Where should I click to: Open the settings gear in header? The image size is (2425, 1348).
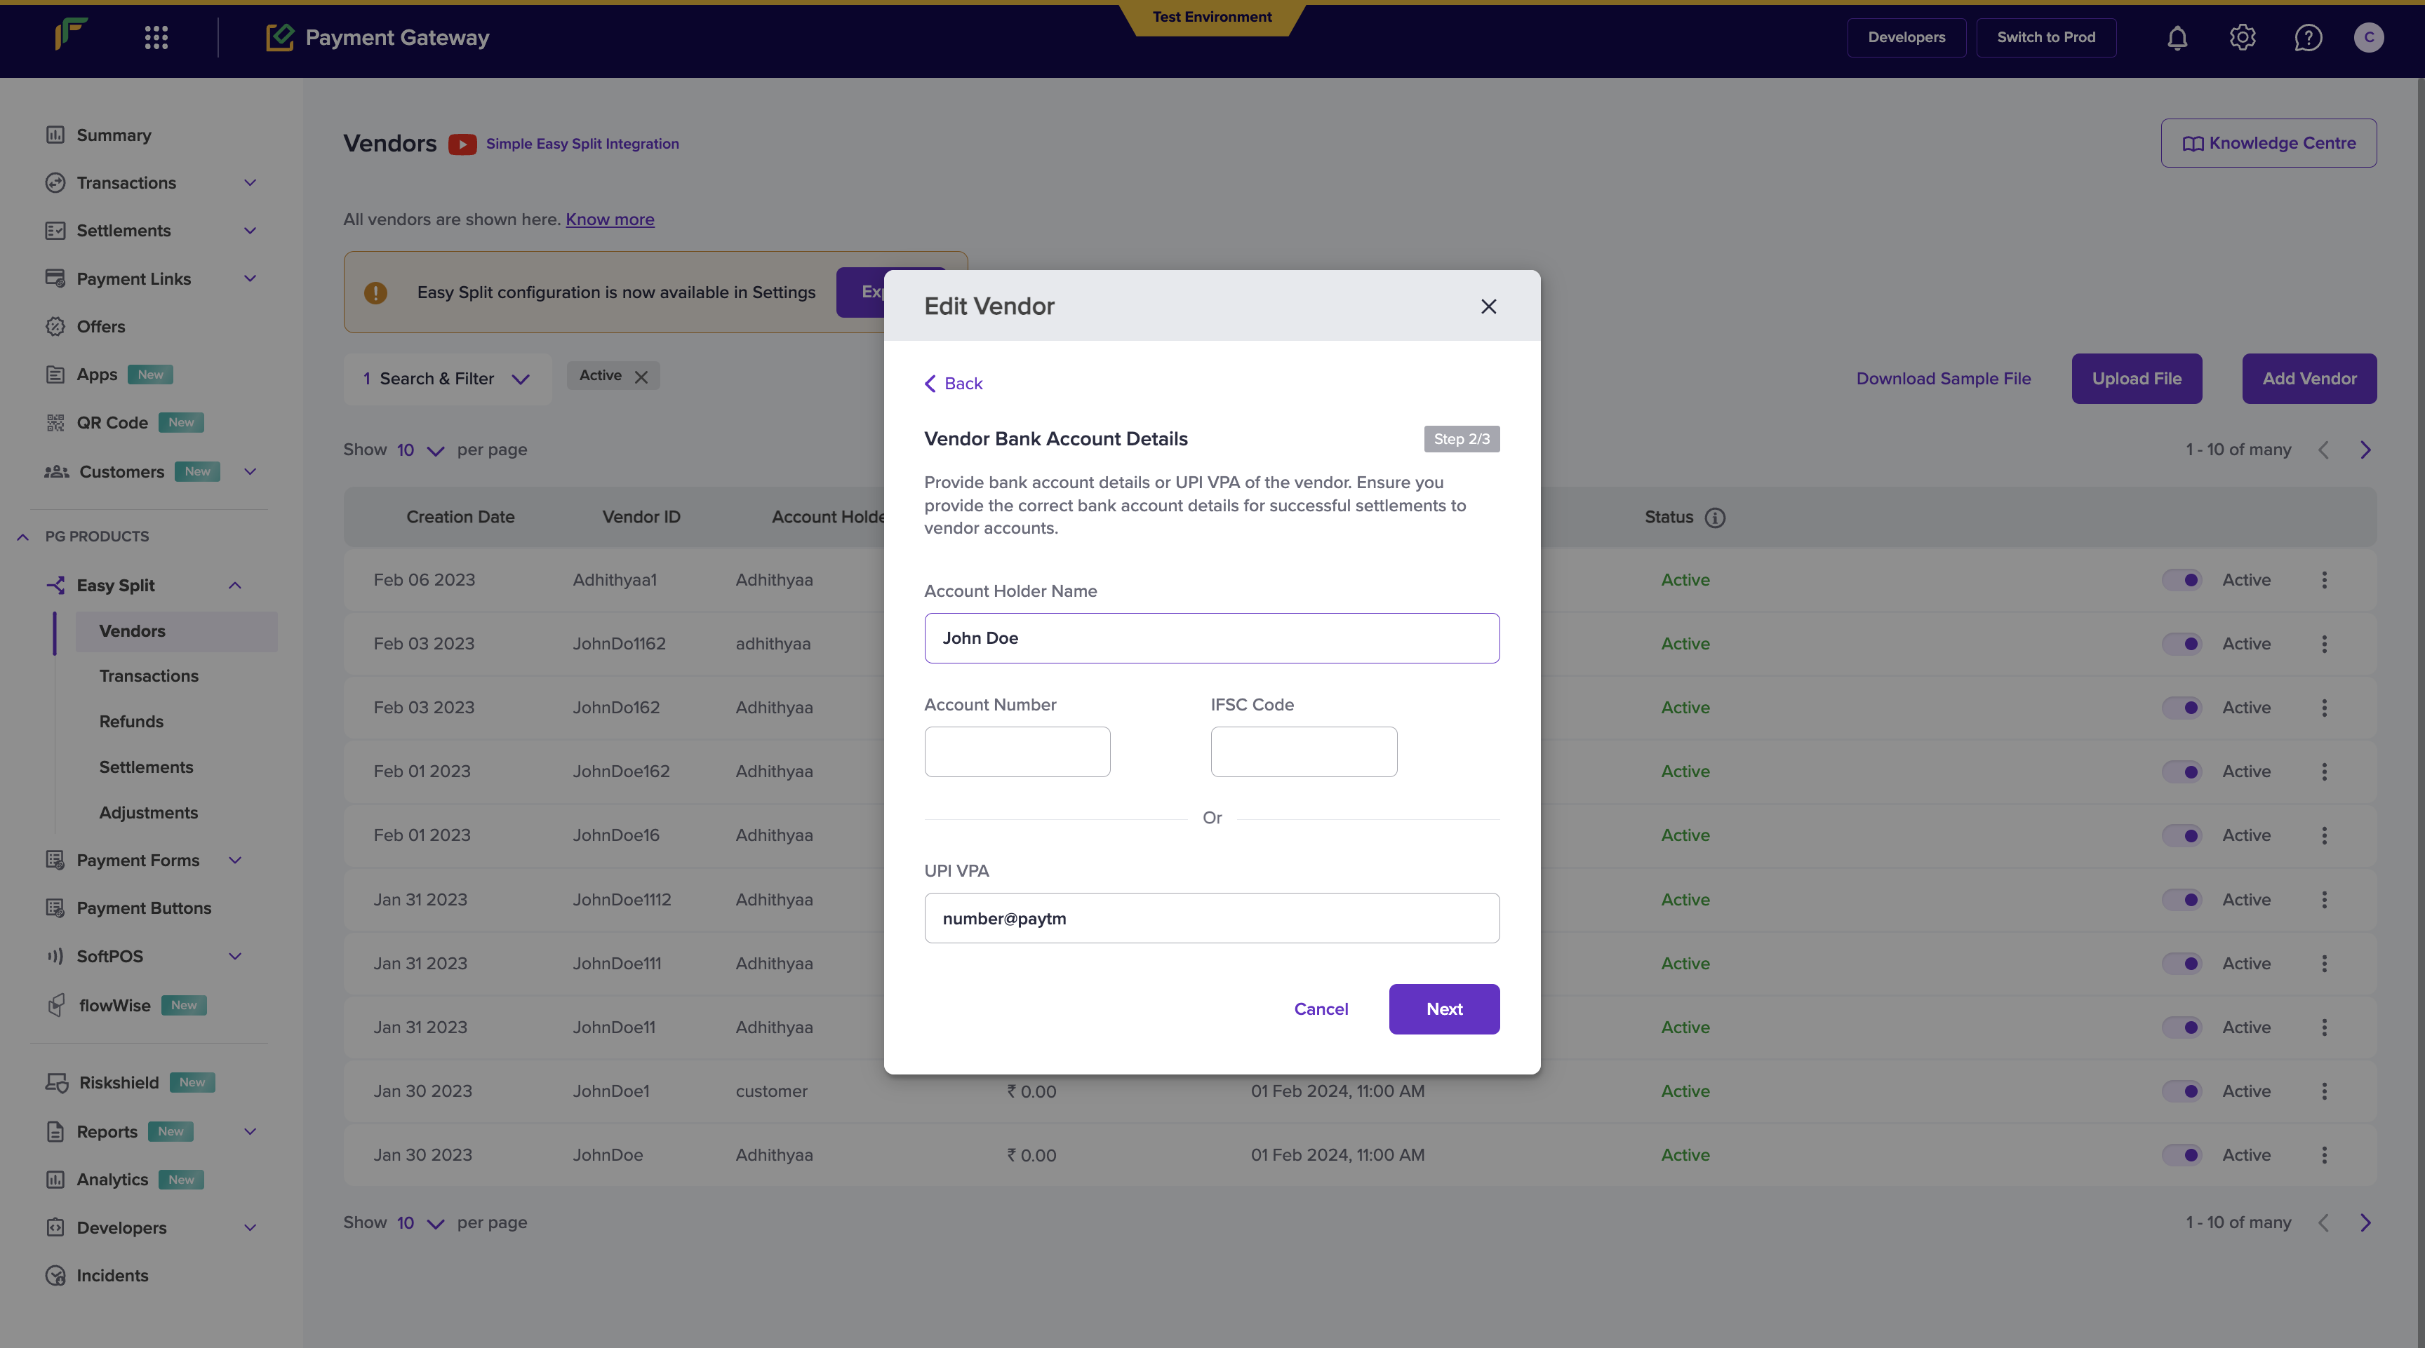pos(2243,38)
